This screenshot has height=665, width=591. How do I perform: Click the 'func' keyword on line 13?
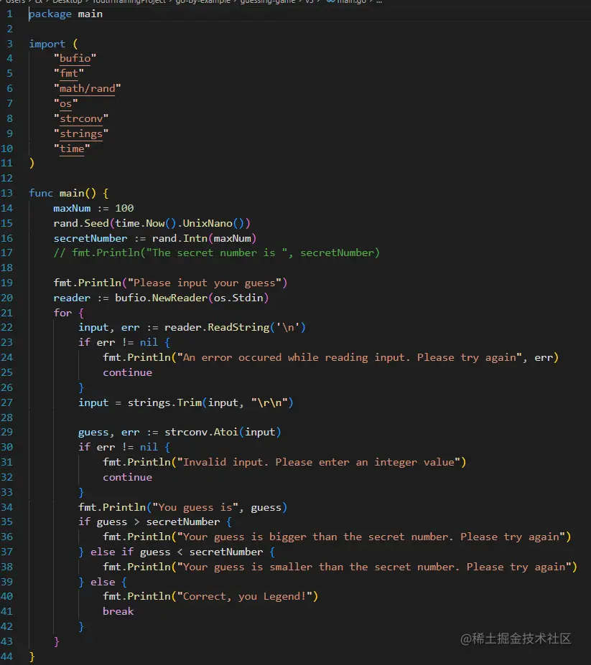41,194
